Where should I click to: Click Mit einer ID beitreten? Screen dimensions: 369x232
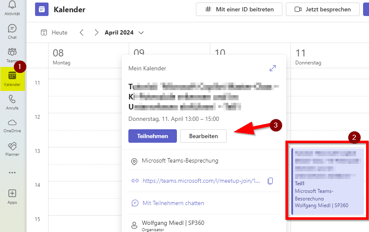pyautogui.click(x=239, y=9)
